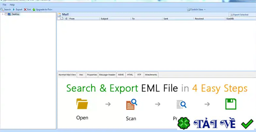
Task: Click the Open step label
Action: (x=82, y=118)
